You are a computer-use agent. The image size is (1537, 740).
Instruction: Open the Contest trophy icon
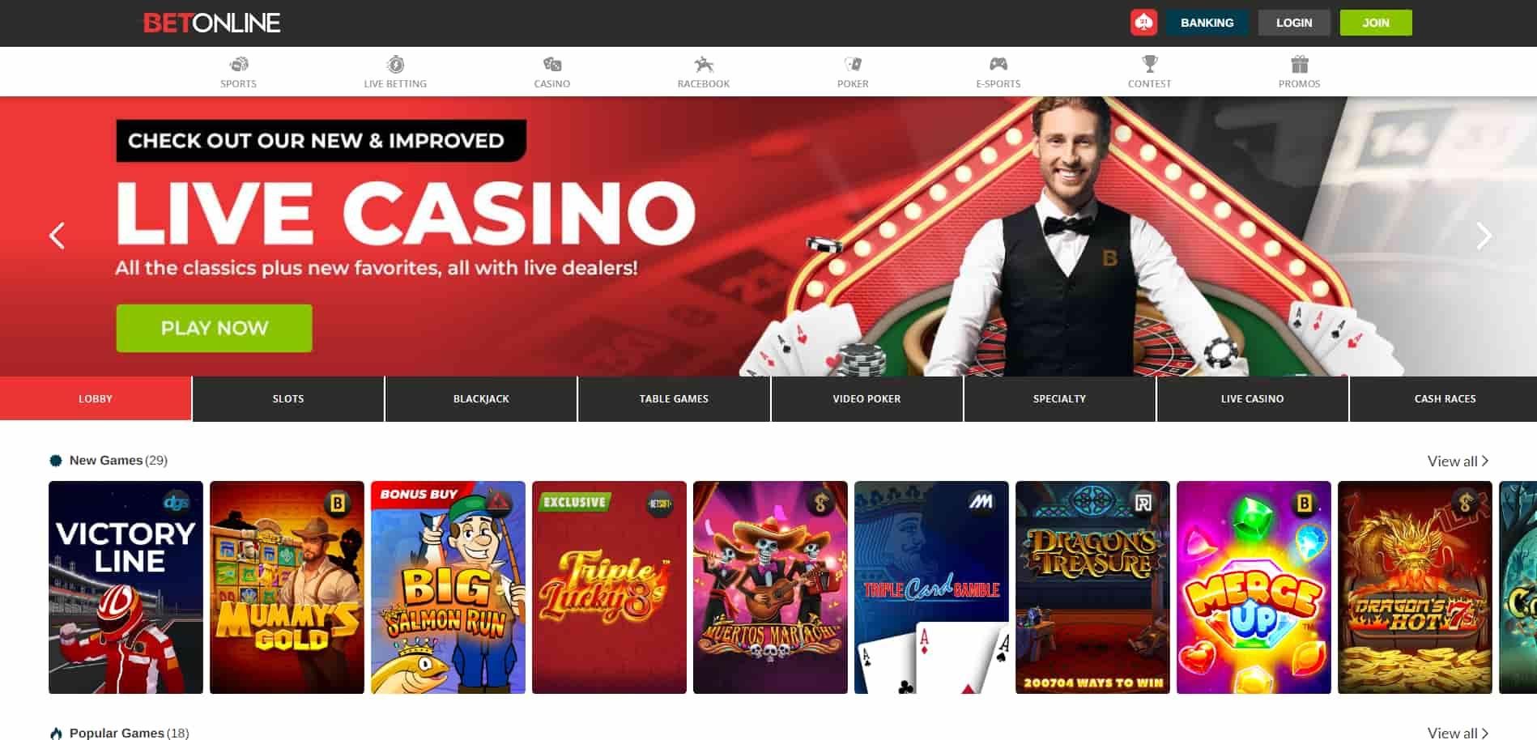[x=1149, y=64]
